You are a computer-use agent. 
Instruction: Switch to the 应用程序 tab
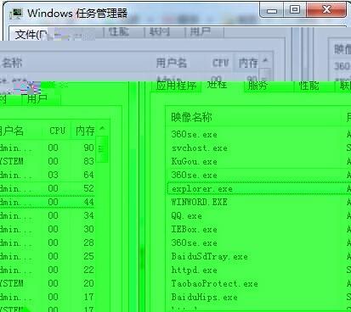176,86
